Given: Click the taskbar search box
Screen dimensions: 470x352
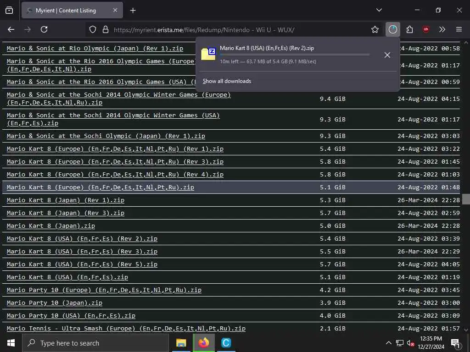Looking at the screenshot, I should 95,343.
